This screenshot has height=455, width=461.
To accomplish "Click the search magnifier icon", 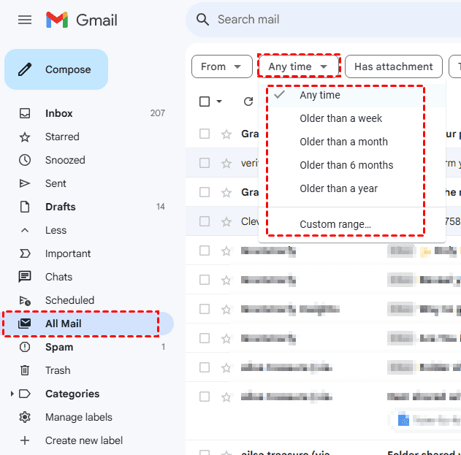I will tap(202, 20).
